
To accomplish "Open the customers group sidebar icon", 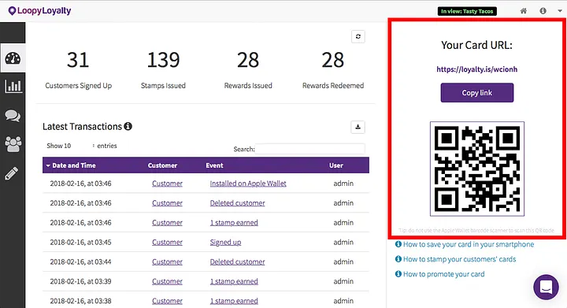I will [x=13, y=144].
